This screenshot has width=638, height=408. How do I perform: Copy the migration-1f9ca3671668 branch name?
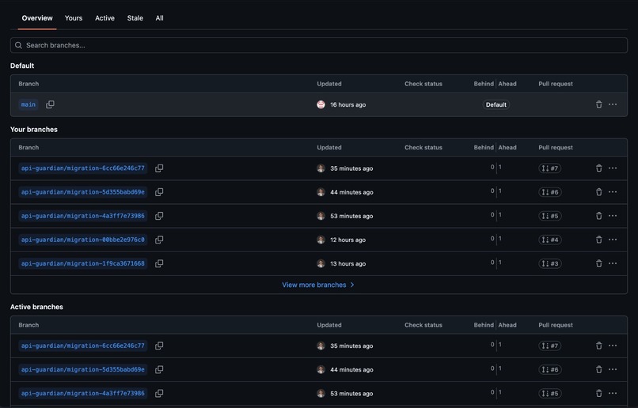coord(159,263)
